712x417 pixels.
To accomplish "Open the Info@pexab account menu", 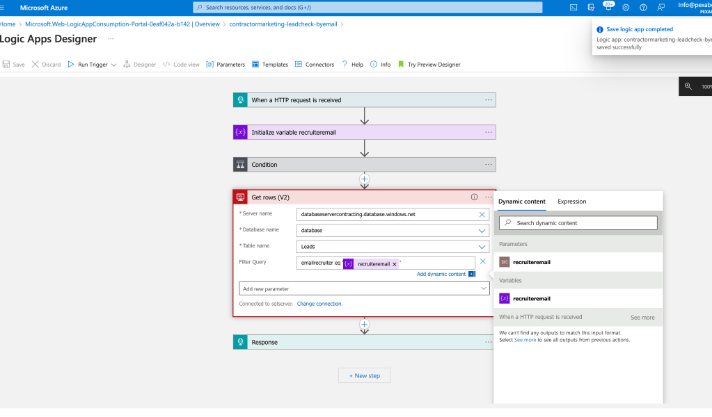I will click(x=695, y=7).
